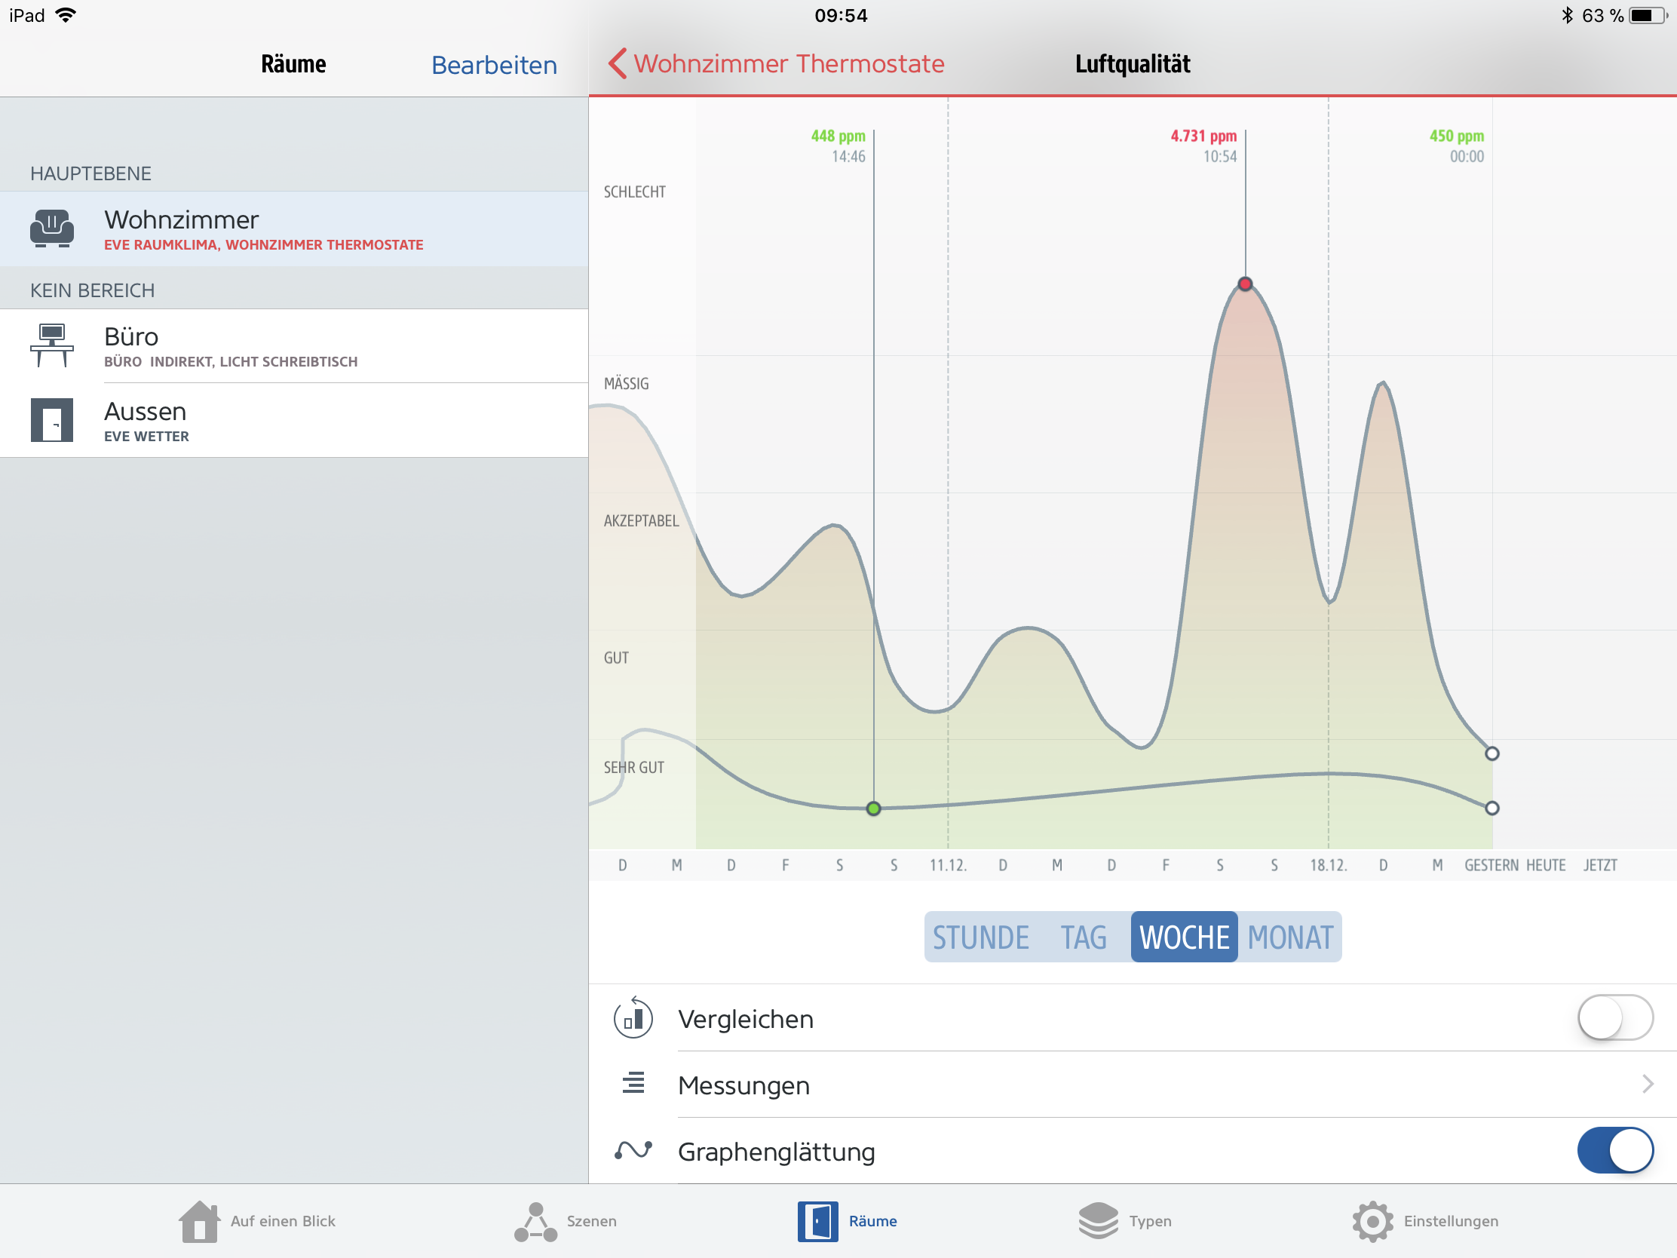Image resolution: width=1677 pixels, height=1258 pixels.
Task: Select the TAG time range
Action: 1084,937
